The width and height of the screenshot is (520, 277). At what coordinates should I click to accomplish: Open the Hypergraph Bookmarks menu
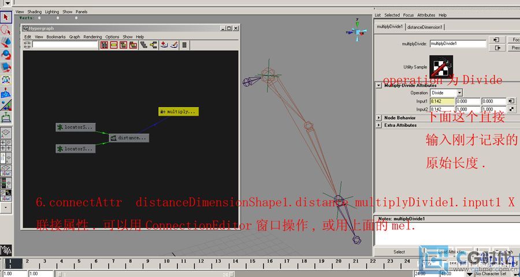coord(56,37)
